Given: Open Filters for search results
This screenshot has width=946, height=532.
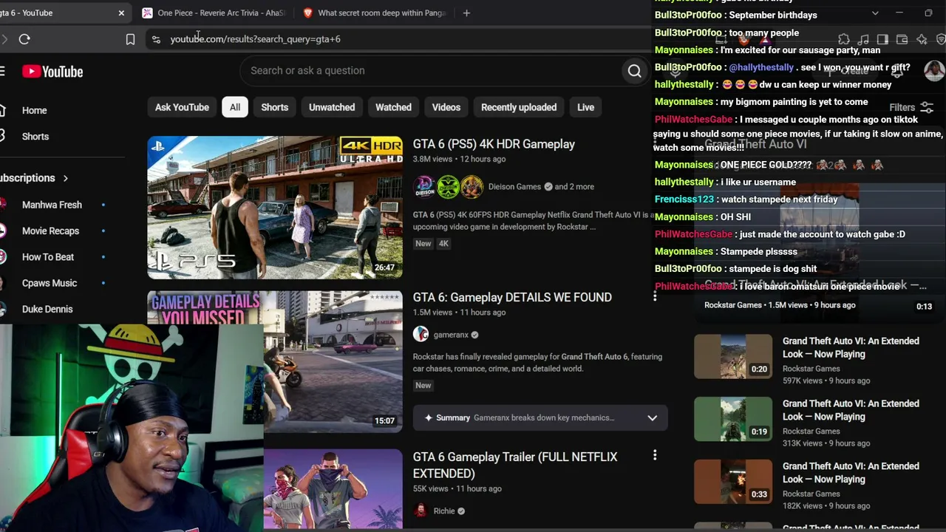Looking at the screenshot, I should pyautogui.click(x=911, y=107).
